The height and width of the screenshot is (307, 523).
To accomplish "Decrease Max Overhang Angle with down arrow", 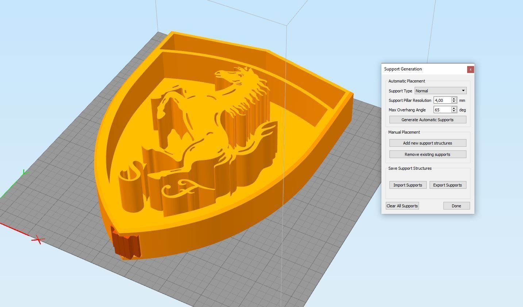I will click(454, 111).
